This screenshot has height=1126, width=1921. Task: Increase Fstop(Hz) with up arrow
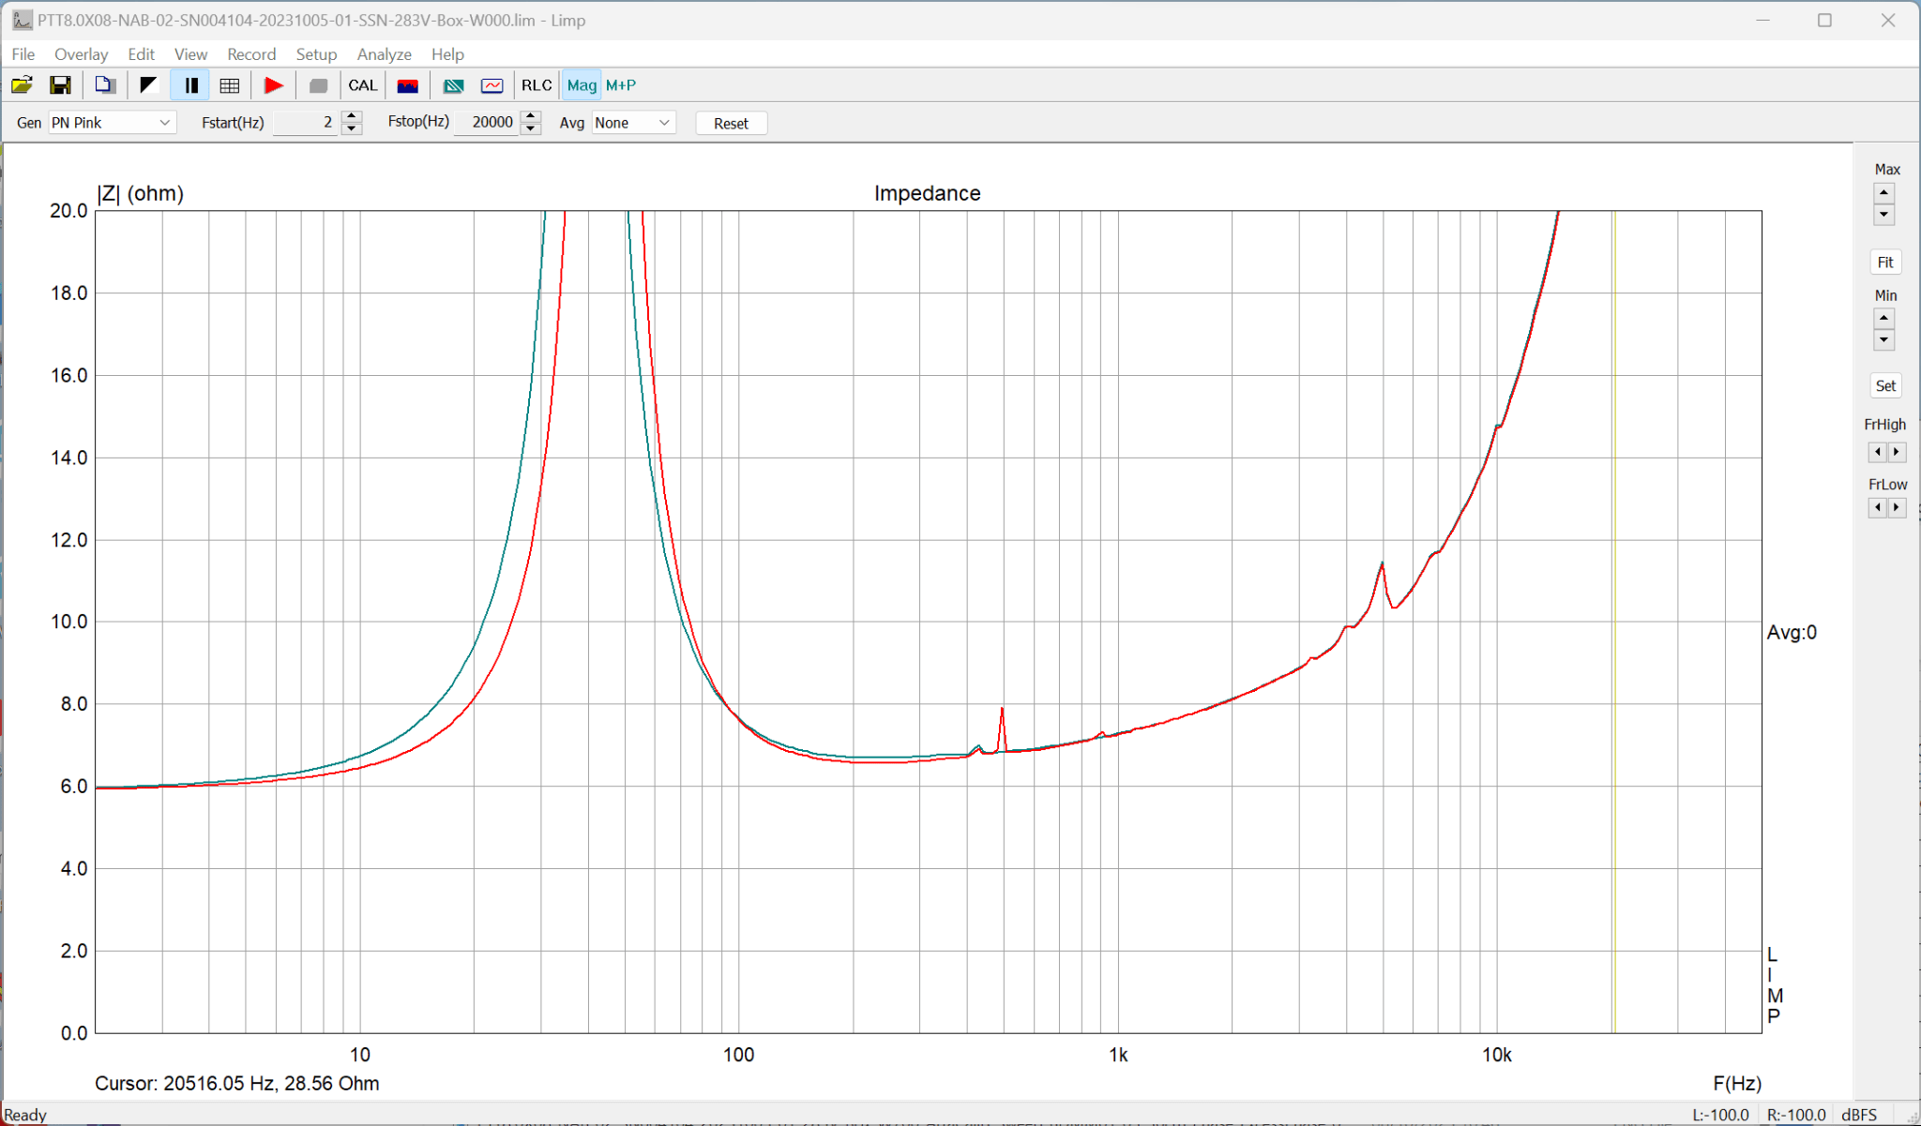[x=531, y=116]
